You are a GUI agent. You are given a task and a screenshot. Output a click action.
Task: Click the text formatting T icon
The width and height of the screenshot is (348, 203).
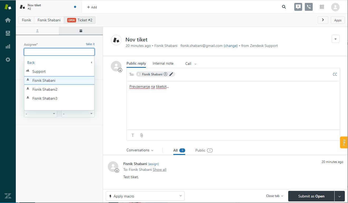(x=133, y=135)
